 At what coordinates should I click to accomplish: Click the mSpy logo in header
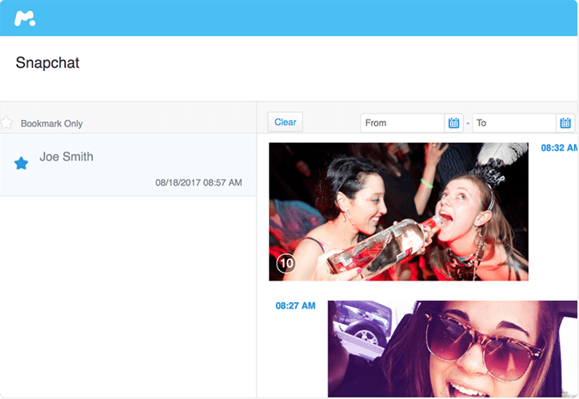[25, 19]
